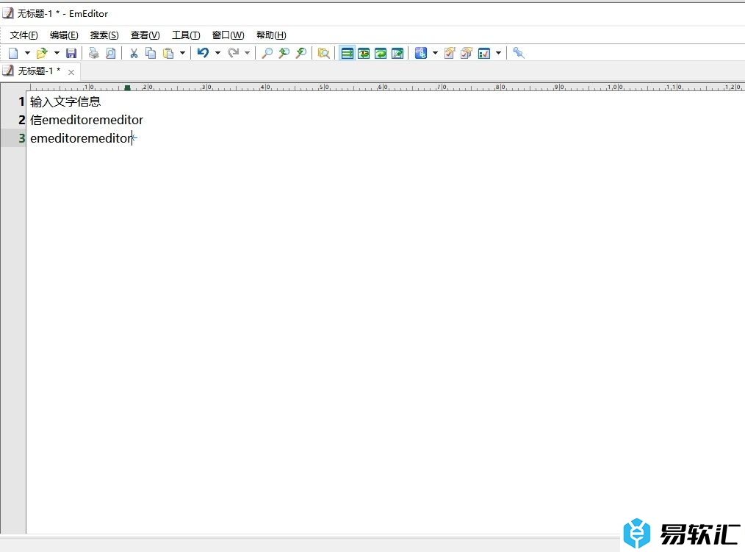Open the 编辑(E) menu

[64, 35]
